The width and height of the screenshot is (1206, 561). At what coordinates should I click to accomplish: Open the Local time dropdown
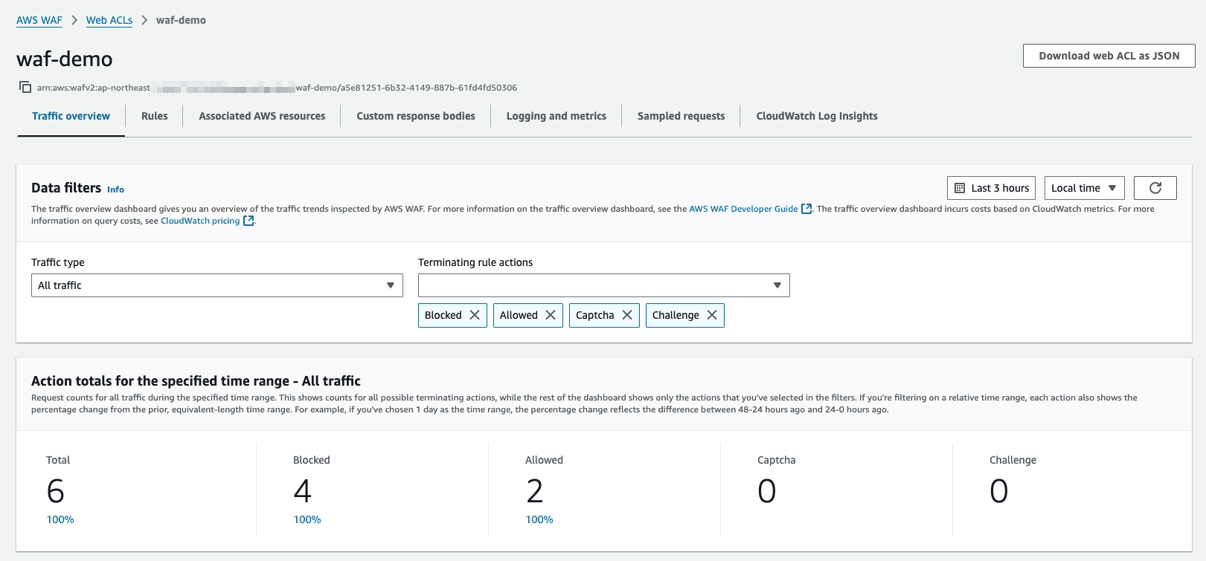pos(1084,188)
